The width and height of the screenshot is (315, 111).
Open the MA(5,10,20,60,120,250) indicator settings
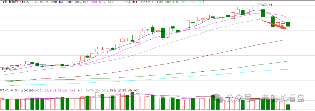(40, 2)
